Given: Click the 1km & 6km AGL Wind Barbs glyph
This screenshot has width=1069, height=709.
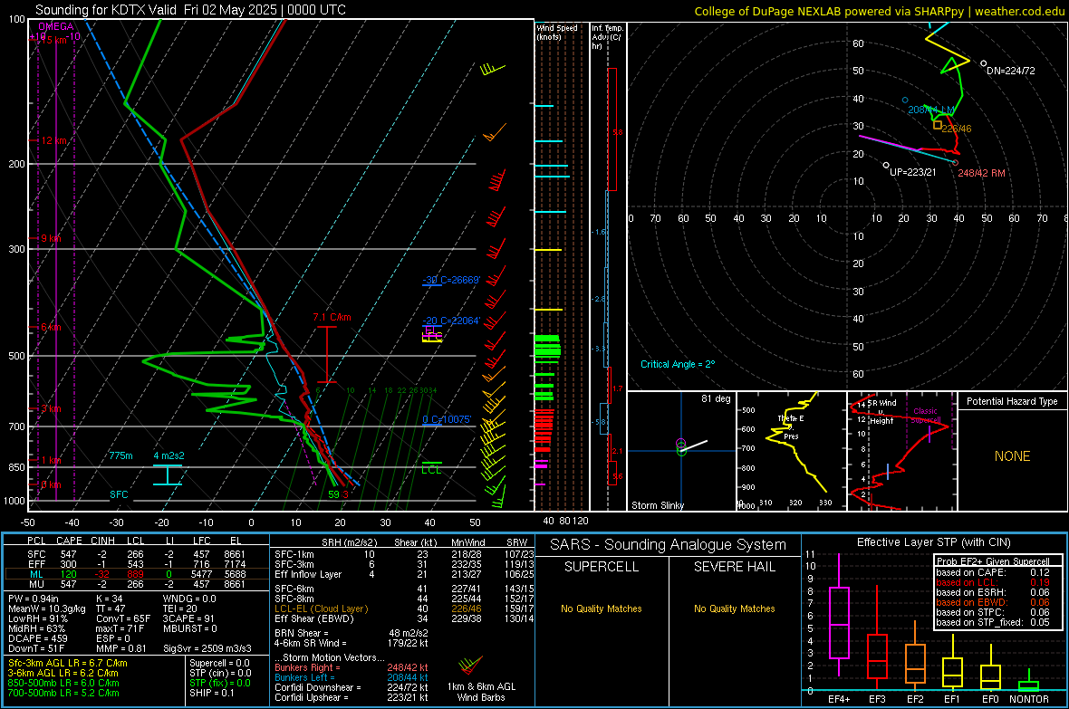Looking at the screenshot, I should click(470, 665).
